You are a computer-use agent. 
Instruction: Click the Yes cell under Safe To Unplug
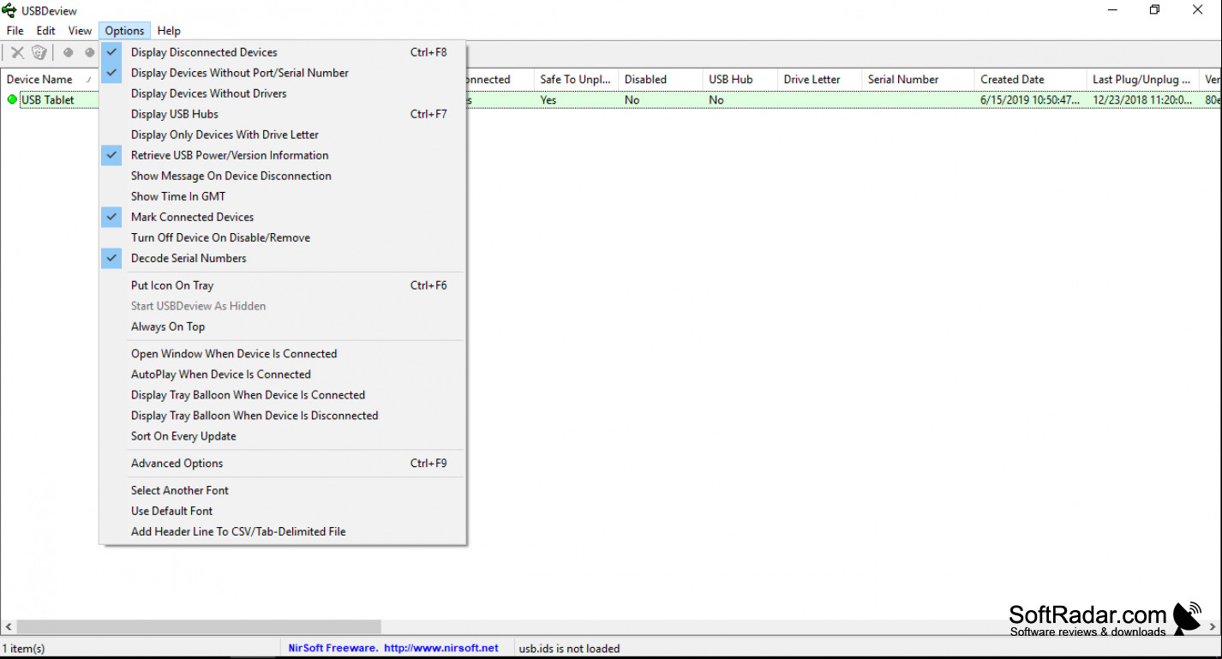[x=548, y=100]
